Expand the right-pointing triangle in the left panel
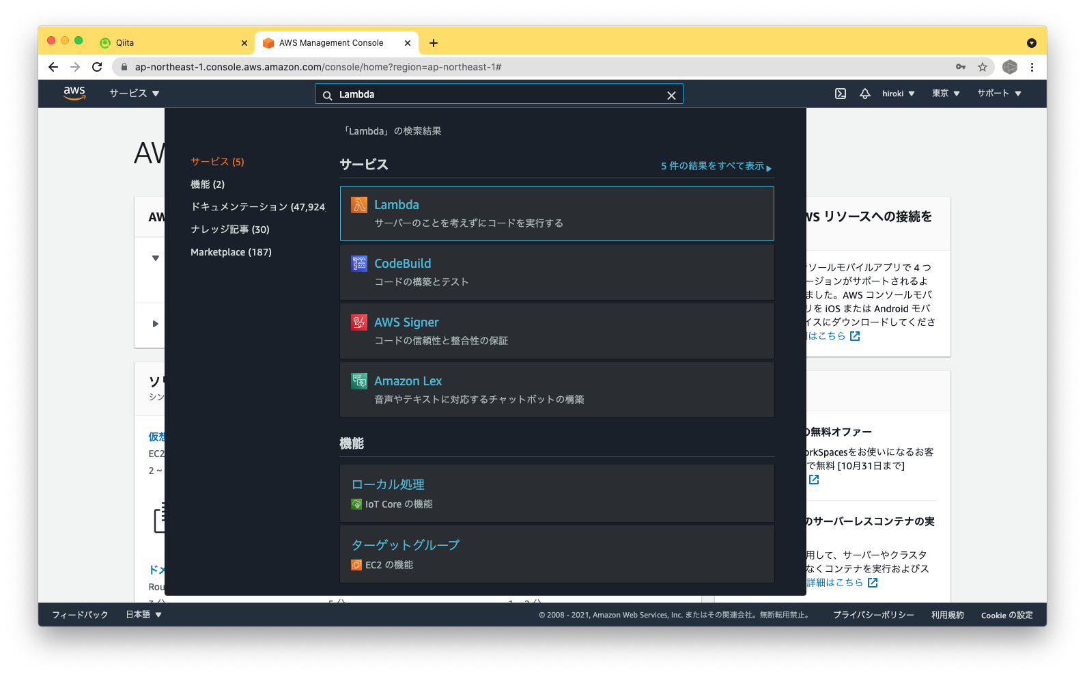This screenshot has height=677, width=1085. 156,324
